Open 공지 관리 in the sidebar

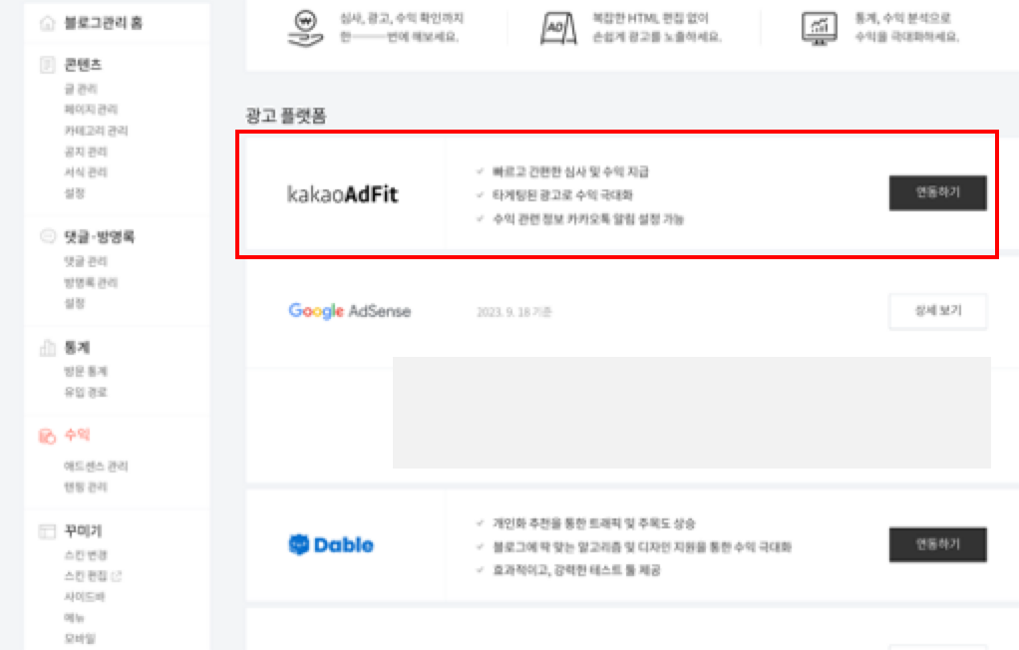[86, 152]
